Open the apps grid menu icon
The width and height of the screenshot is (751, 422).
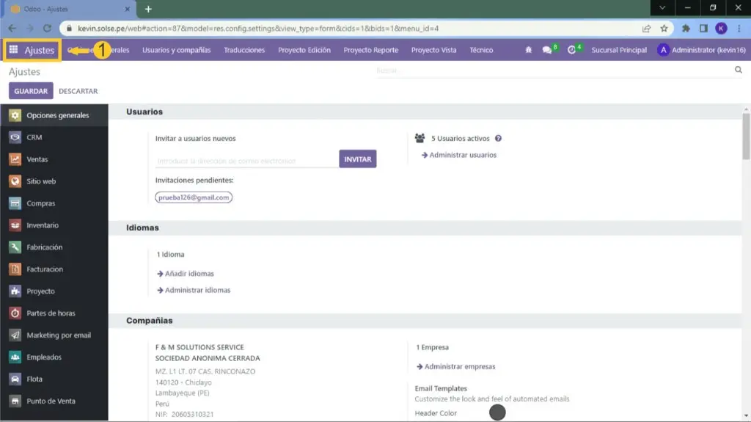[x=13, y=50]
